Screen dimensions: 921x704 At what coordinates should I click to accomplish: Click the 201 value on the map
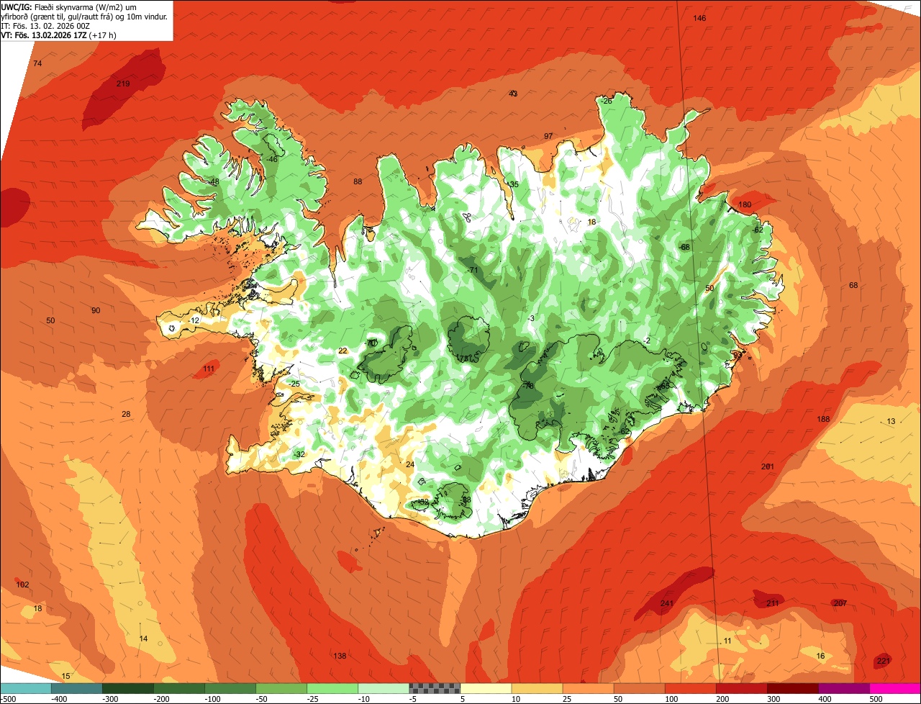pos(768,467)
